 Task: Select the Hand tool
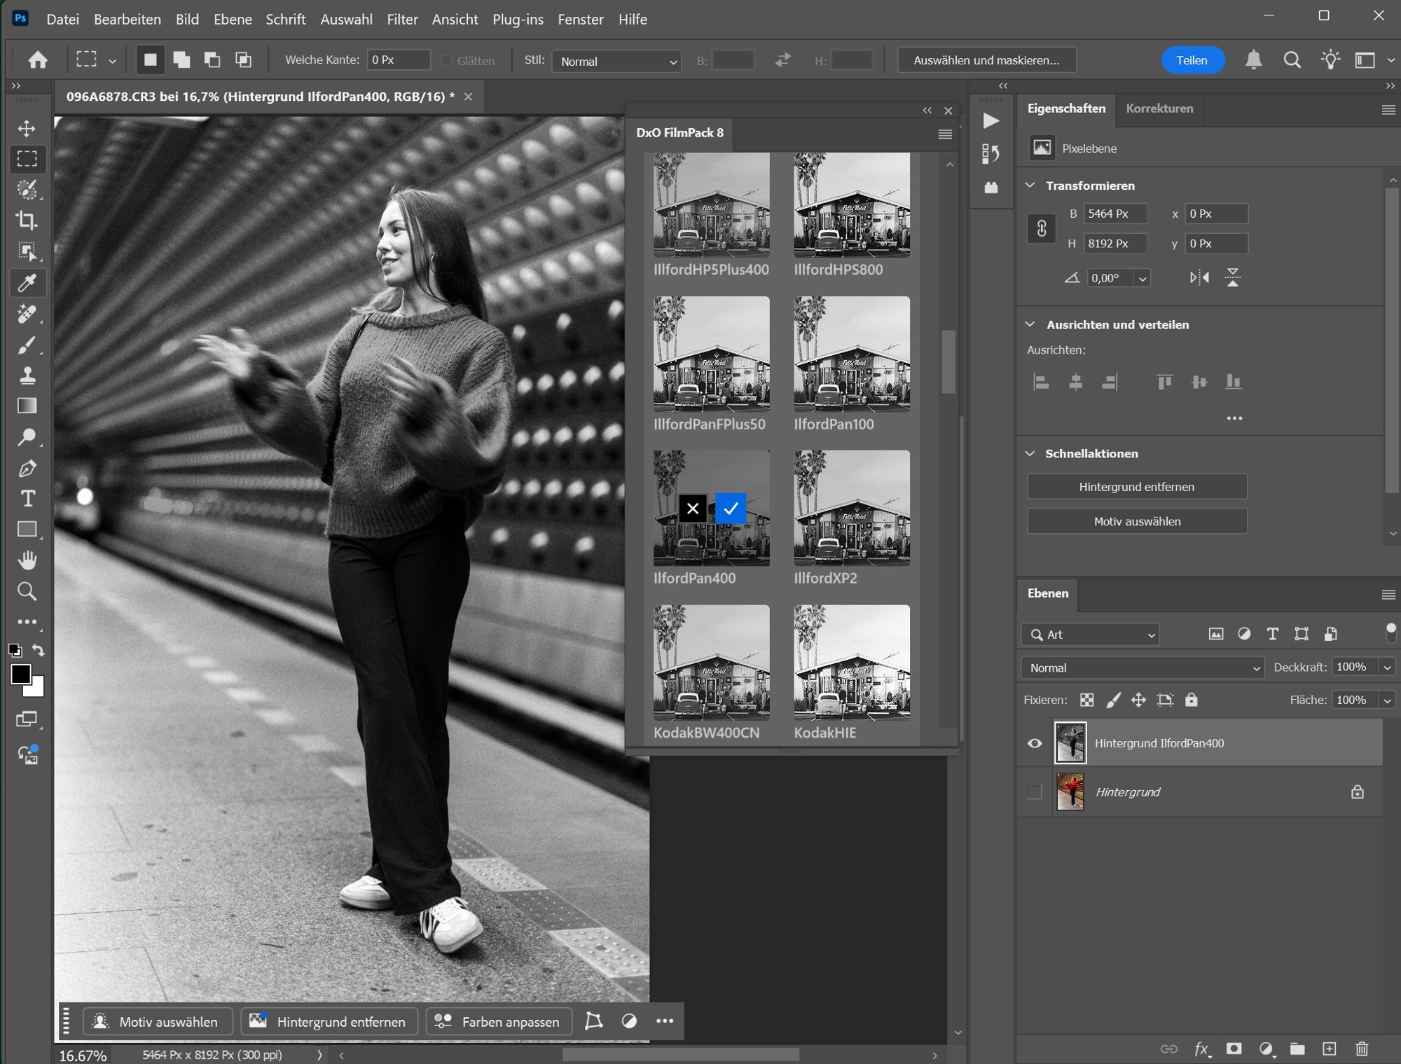(x=27, y=560)
